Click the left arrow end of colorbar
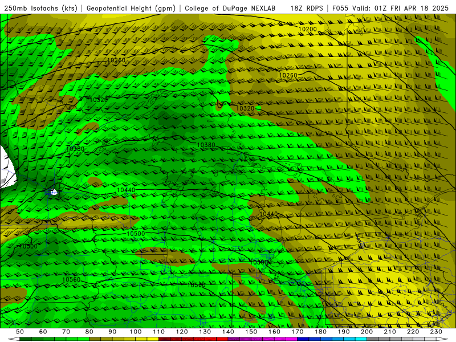Viewport: 456px width, 342px height. (14, 339)
